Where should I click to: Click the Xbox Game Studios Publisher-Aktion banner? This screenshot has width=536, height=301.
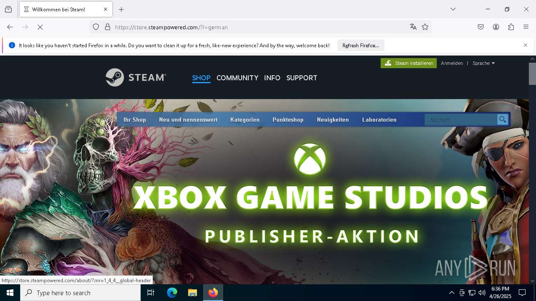pyautogui.click(x=310, y=196)
